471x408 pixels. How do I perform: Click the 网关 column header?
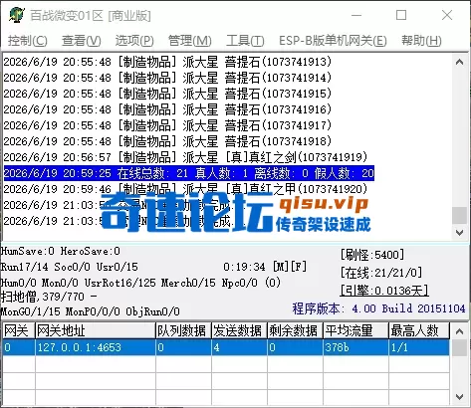[19, 330]
